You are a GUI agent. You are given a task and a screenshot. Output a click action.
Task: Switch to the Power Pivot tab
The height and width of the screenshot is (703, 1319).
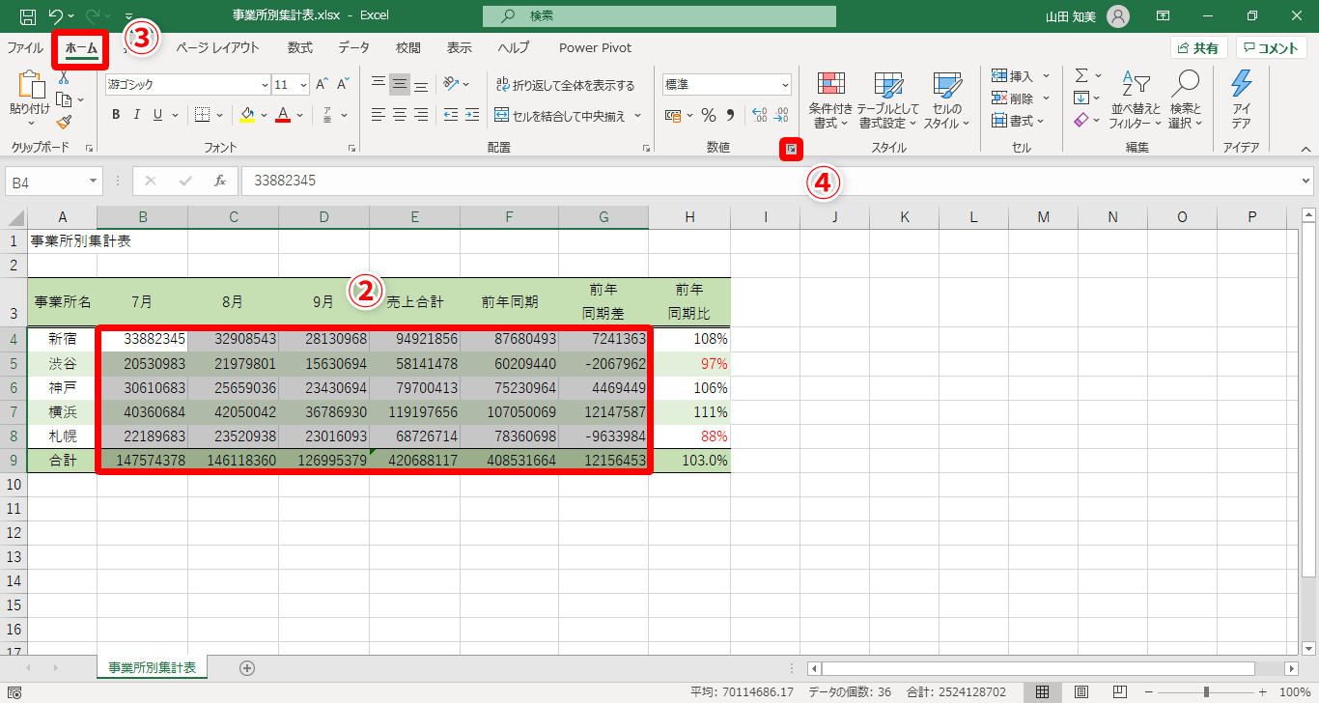coord(596,47)
